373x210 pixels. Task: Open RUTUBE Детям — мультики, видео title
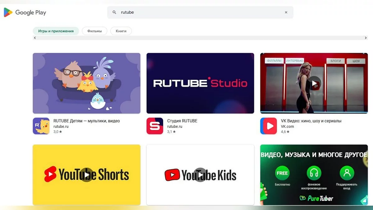(x=86, y=121)
